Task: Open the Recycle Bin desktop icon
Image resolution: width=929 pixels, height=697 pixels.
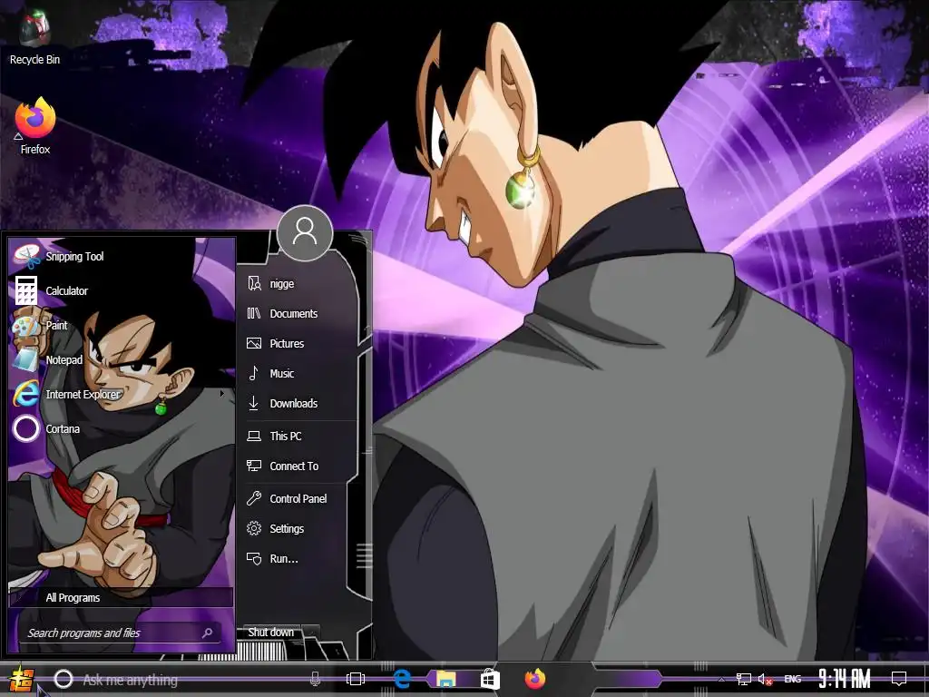Action: 34,36
